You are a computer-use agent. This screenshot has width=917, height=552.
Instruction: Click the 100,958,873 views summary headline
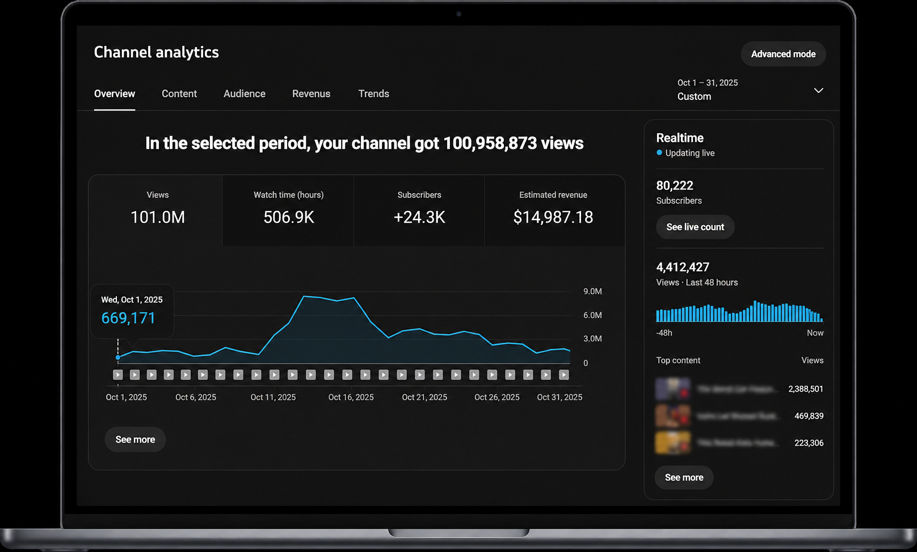coord(364,143)
